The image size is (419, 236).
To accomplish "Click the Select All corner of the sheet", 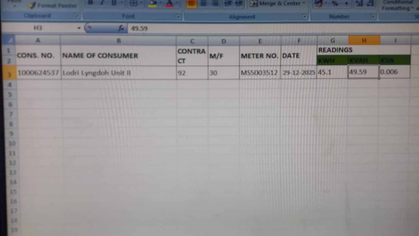I will [x=9, y=40].
